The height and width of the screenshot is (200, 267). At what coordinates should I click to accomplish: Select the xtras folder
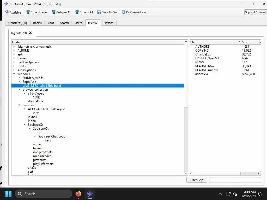[x=36, y=113]
